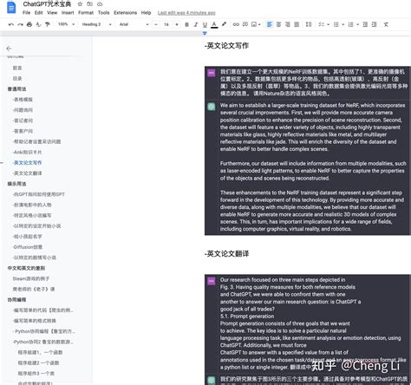
Task: Open the View menu
Action: click(52, 13)
